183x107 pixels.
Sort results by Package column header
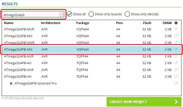pos(83,23)
